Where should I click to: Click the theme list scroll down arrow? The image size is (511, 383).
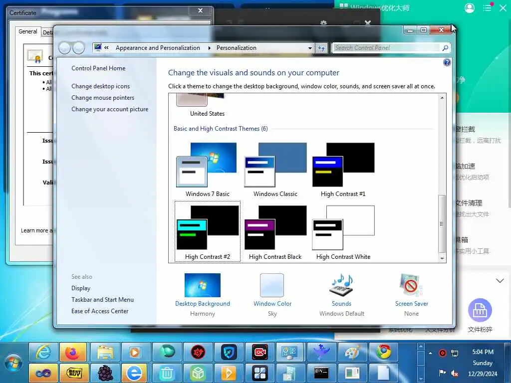point(442,258)
